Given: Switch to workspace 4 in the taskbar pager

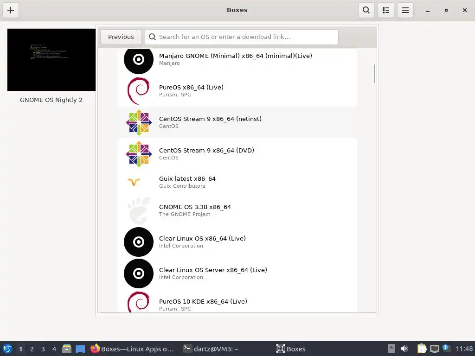Looking at the screenshot, I should pyautogui.click(x=54, y=349).
